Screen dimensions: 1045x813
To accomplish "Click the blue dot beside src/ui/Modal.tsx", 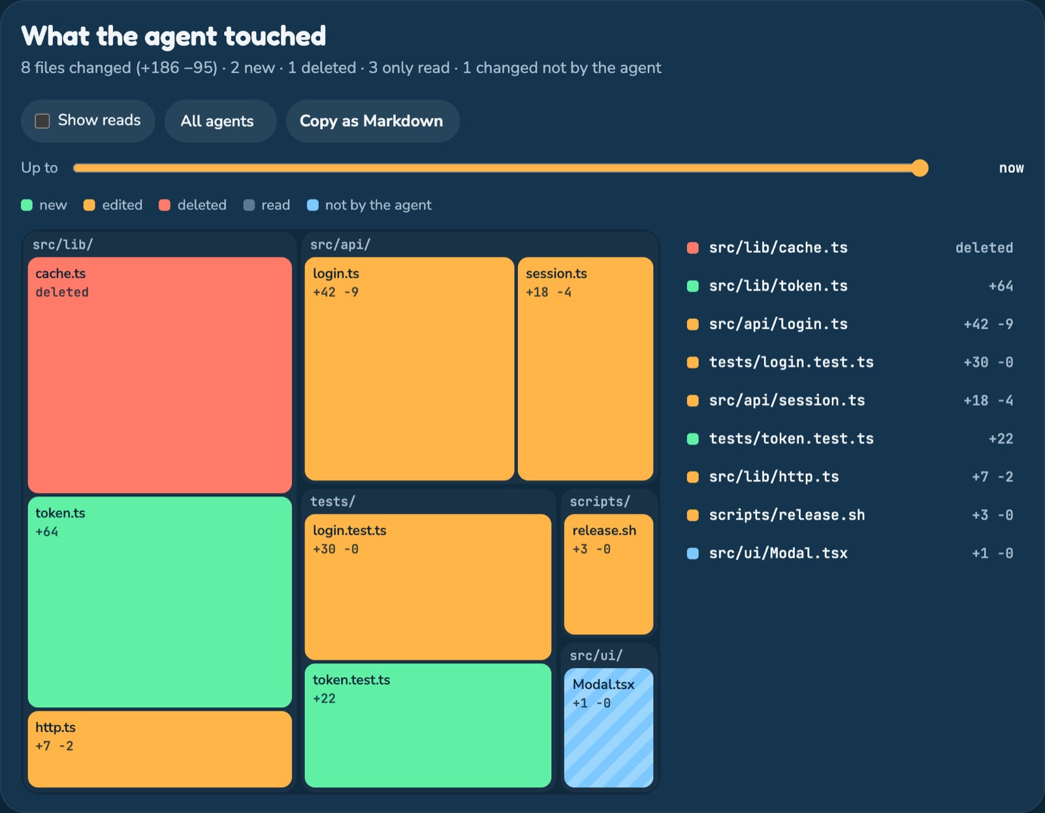I will 693,554.
